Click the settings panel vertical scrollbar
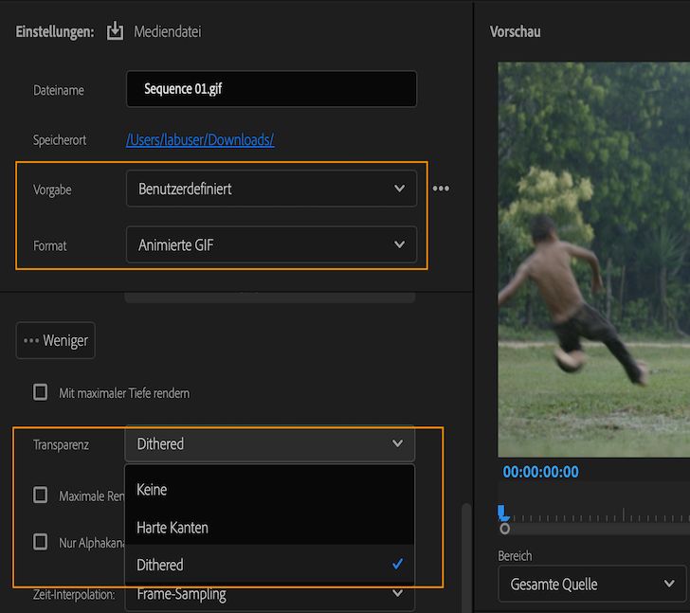 click(466, 556)
